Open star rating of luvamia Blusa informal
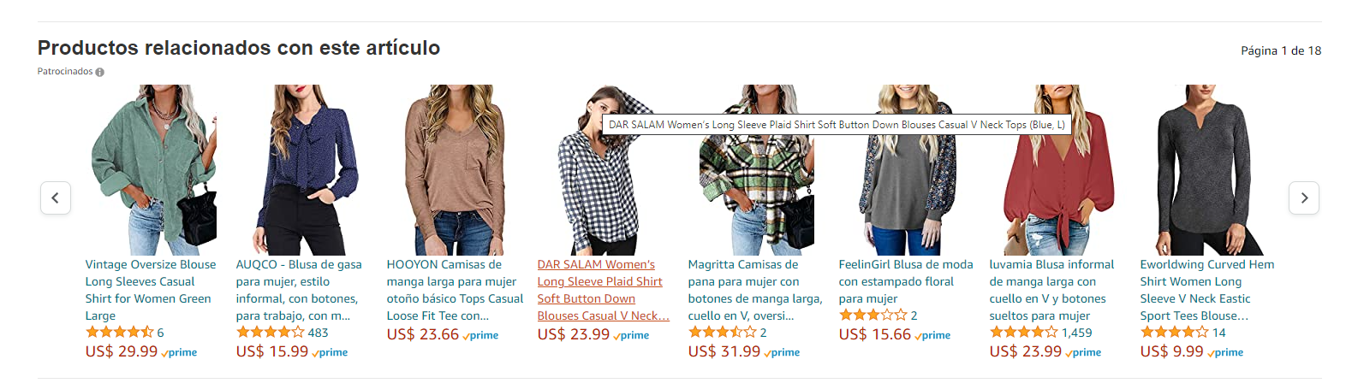Viewport: 1346px width, 389px height. click(1023, 333)
